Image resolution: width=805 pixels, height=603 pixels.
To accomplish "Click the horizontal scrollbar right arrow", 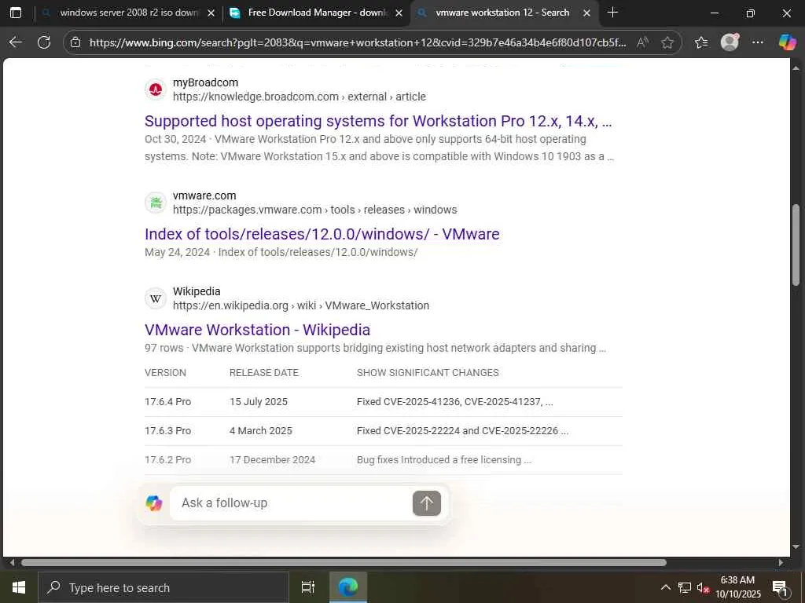I will 781,562.
